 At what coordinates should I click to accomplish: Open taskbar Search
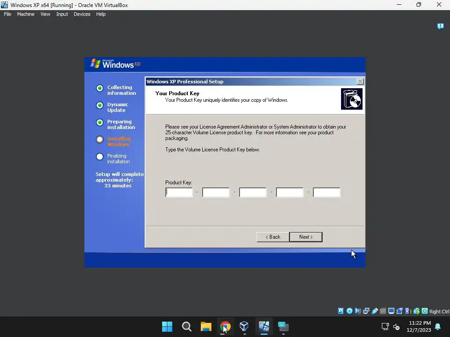186,326
